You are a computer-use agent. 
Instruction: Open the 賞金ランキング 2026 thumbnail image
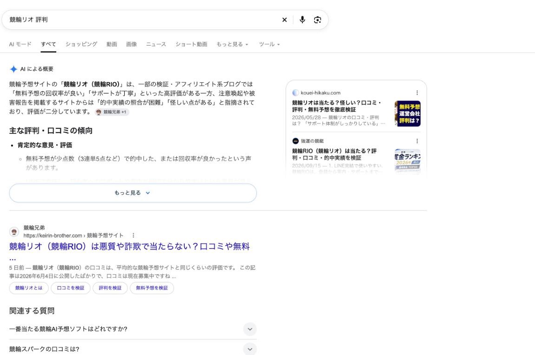tap(408, 161)
